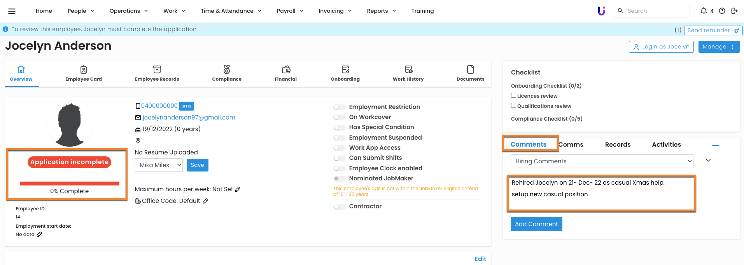Edit maximum hours per week pencil
The height and width of the screenshot is (265, 744).
click(238, 189)
